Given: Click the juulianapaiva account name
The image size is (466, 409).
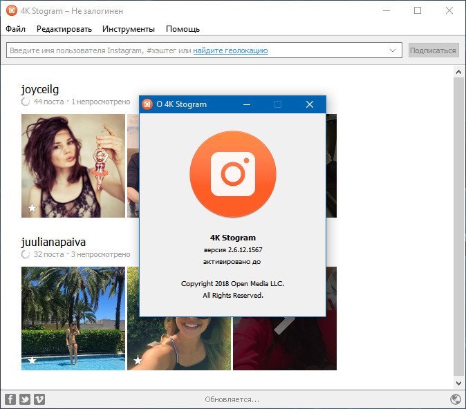Looking at the screenshot, I should coord(53,242).
